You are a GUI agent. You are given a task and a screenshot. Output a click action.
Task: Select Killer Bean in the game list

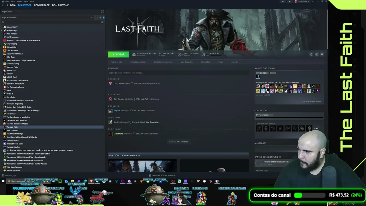11,57
